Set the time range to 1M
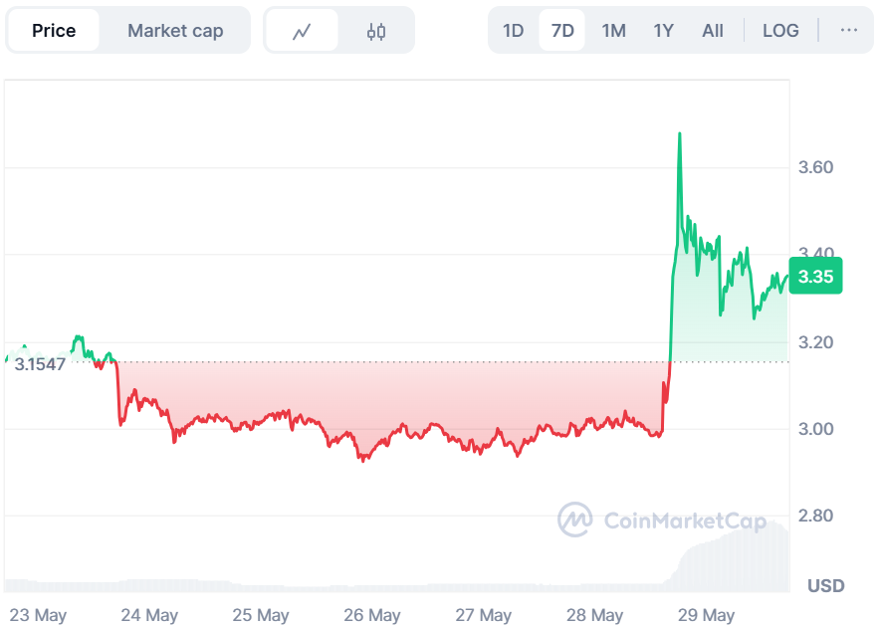This screenshot has width=879, height=627. click(x=614, y=31)
